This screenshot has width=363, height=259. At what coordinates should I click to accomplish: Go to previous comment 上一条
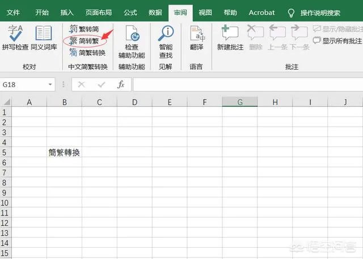click(x=277, y=38)
